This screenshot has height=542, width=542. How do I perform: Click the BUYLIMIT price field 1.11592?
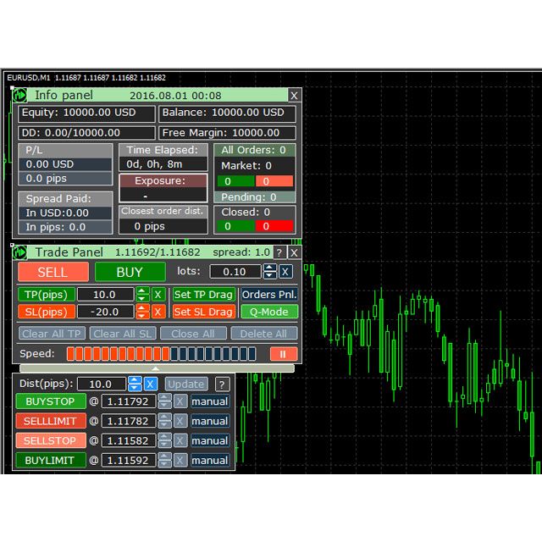coord(128,461)
